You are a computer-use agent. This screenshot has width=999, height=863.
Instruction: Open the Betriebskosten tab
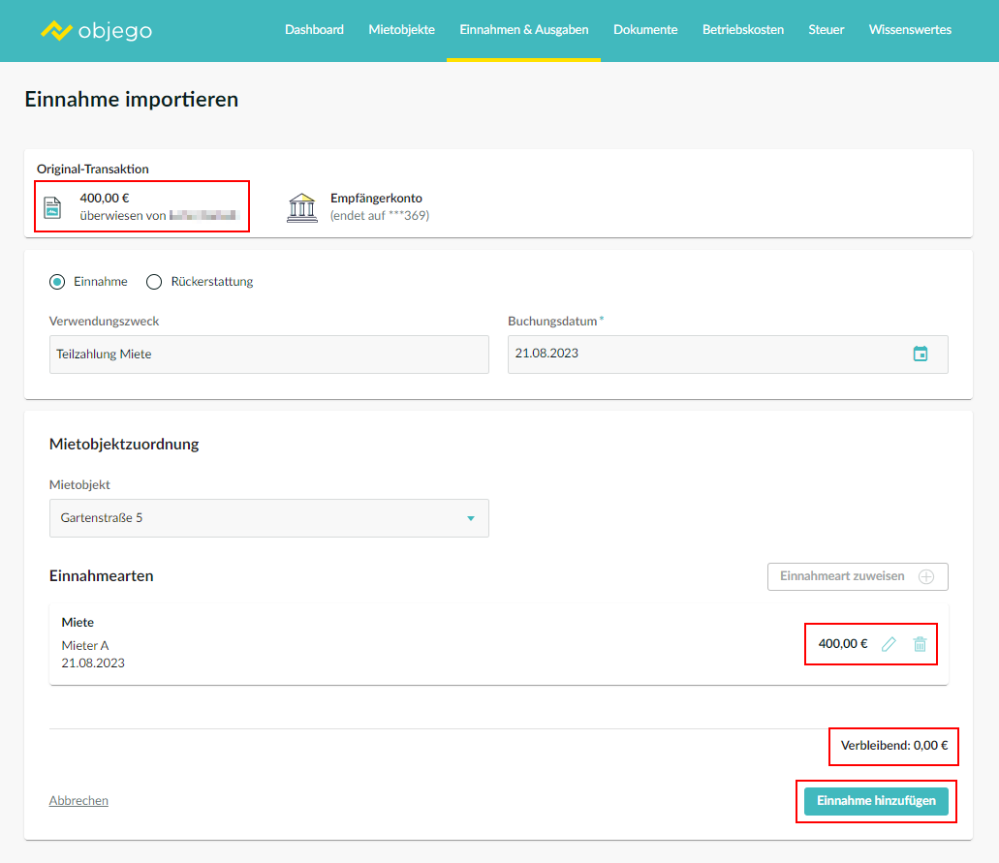click(x=742, y=30)
